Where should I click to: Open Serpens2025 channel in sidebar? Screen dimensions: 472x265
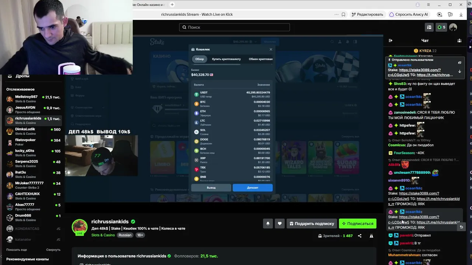[x=33, y=164]
